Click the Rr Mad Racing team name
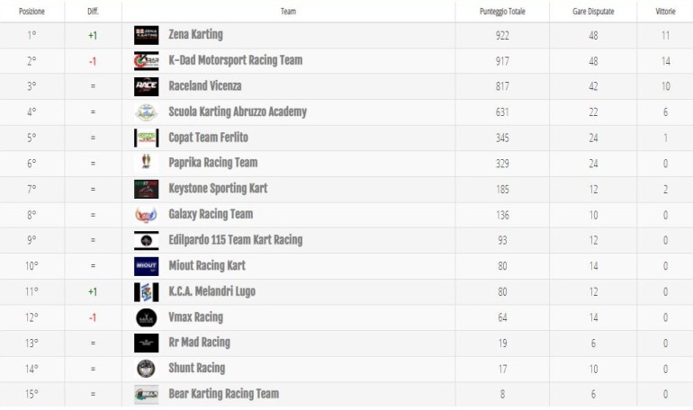The width and height of the screenshot is (693, 410). 199,343
